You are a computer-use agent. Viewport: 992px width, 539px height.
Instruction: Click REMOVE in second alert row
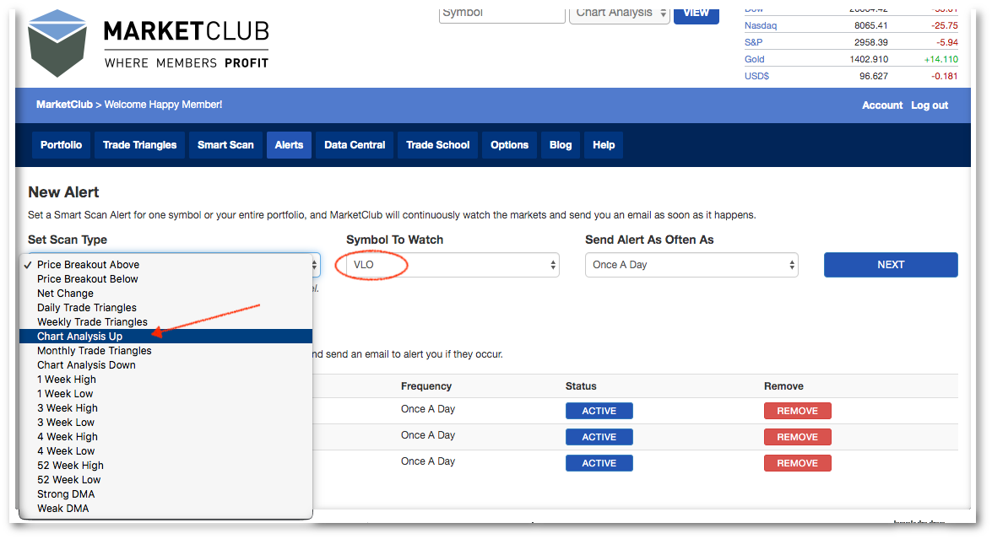(x=797, y=437)
